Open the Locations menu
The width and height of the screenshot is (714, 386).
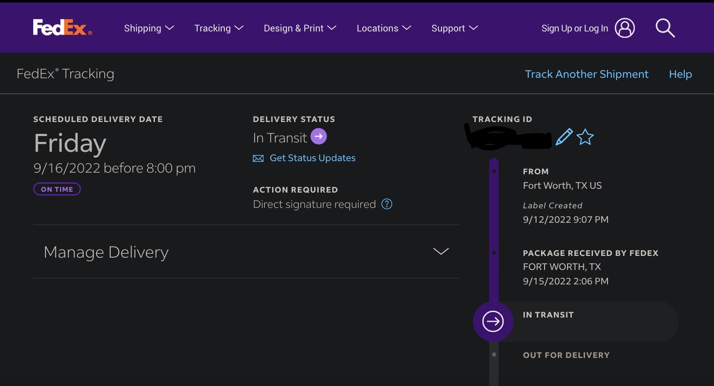pos(384,28)
